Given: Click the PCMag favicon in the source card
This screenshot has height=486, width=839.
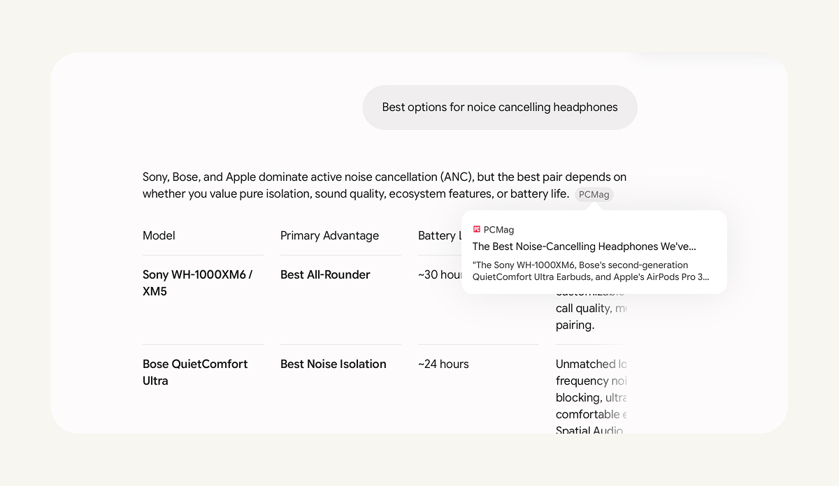Looking at the screenshot, I should coord(477,229).
